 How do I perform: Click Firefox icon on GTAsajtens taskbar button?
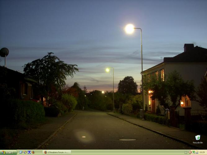click(45, 152)
